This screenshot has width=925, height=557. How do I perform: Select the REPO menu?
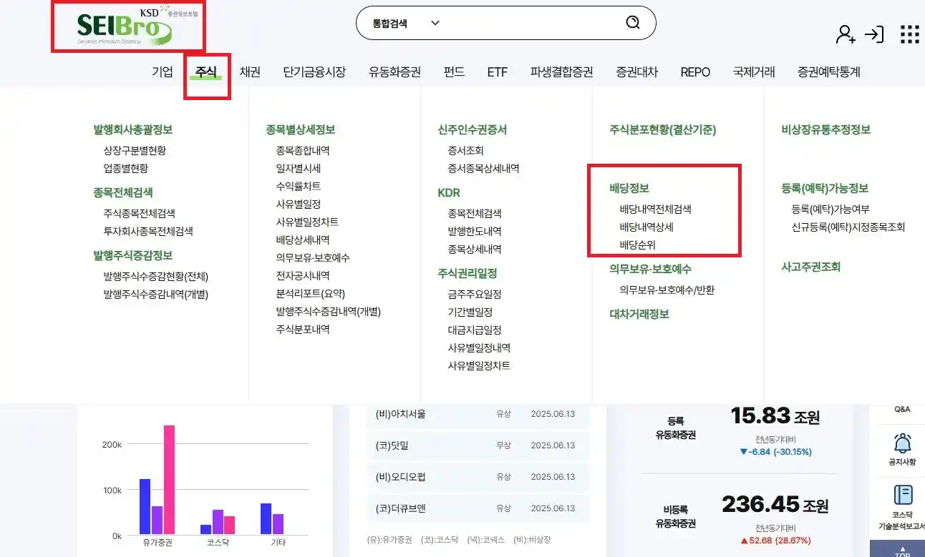(695, 72)
